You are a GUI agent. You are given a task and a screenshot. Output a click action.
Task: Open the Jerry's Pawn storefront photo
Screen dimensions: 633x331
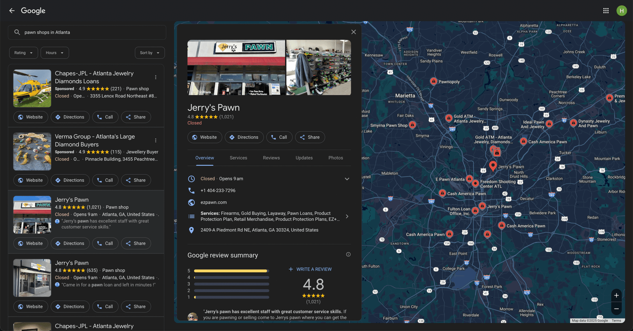coord(236,67)
